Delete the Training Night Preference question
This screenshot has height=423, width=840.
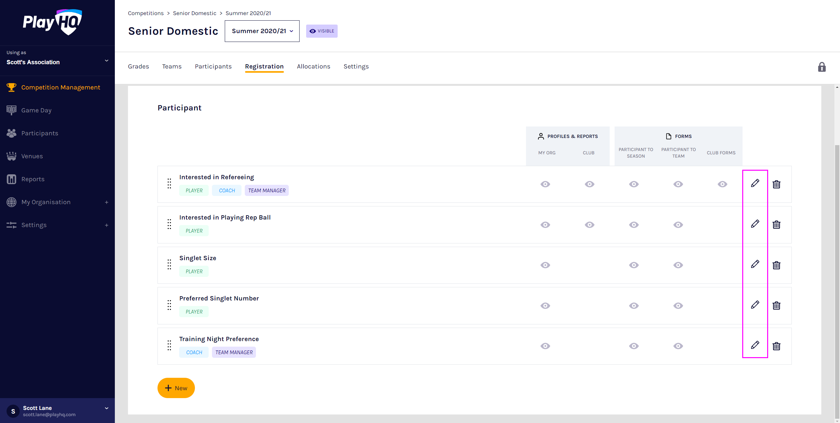(x=776, y=346)
